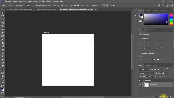Viewport: 174px width, 98px height.
Task: Toggle lock image pixels brush icon
Action: point(147,76)
